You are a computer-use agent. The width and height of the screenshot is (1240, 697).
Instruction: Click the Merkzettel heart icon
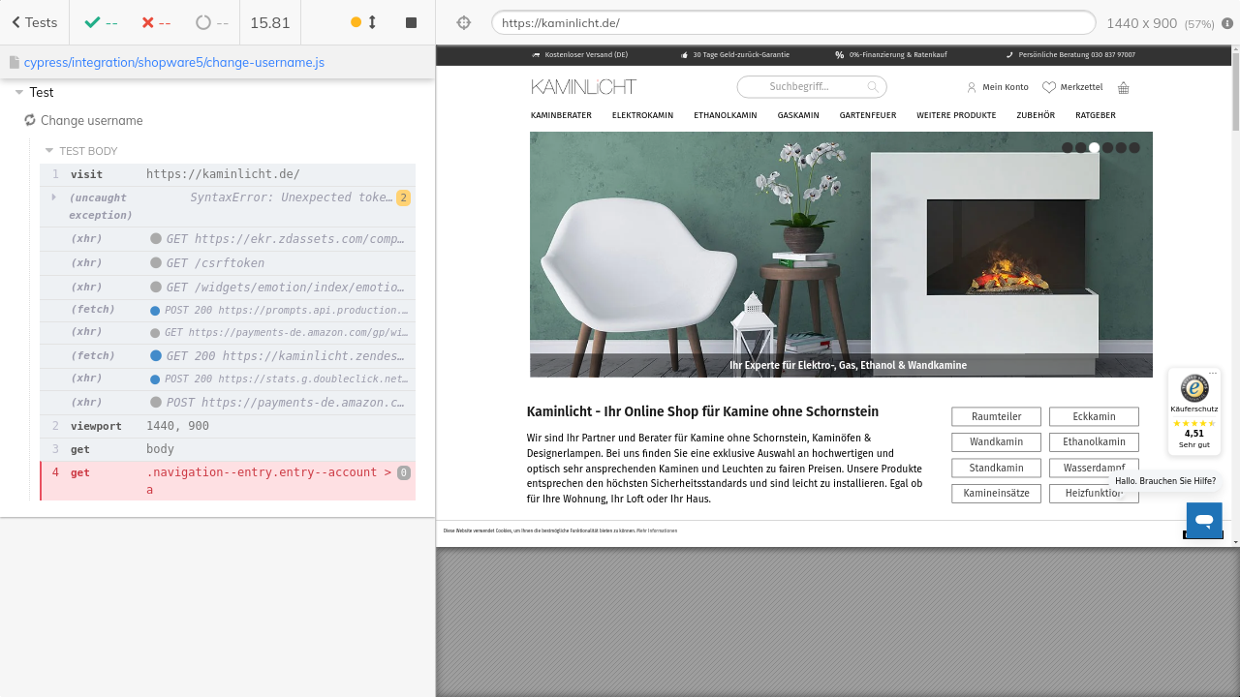tap(1048, 87)
